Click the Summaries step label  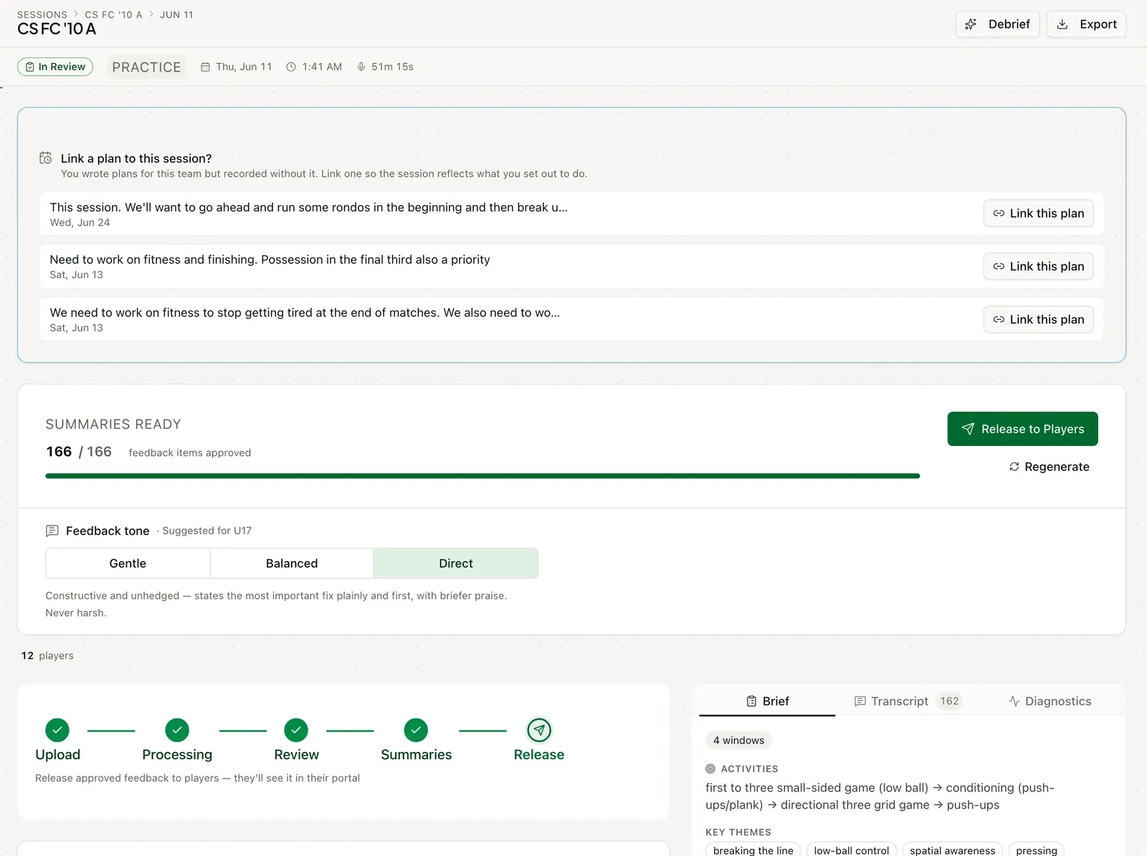tap(416, 755)
